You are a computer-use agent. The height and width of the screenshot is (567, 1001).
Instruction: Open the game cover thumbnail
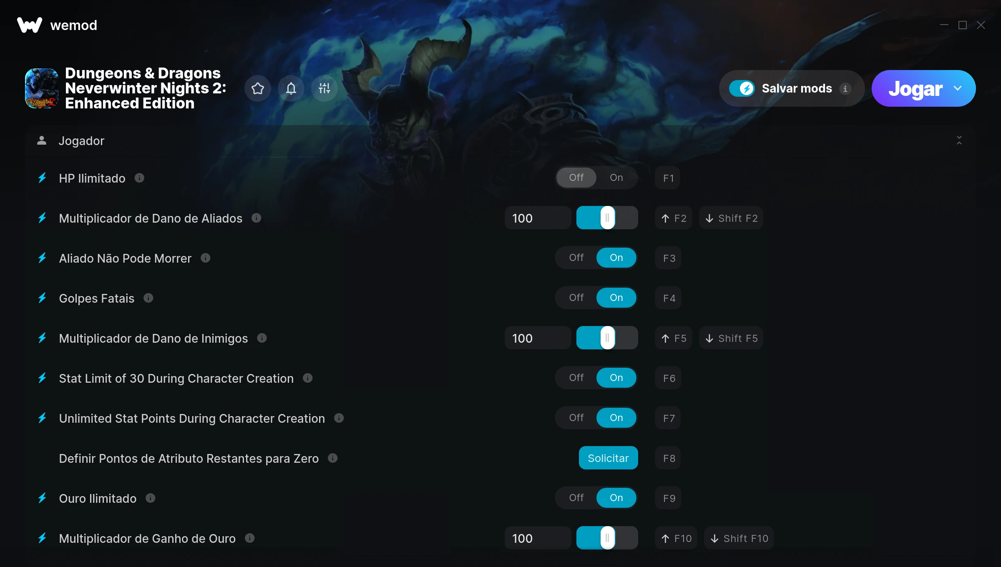42,88
